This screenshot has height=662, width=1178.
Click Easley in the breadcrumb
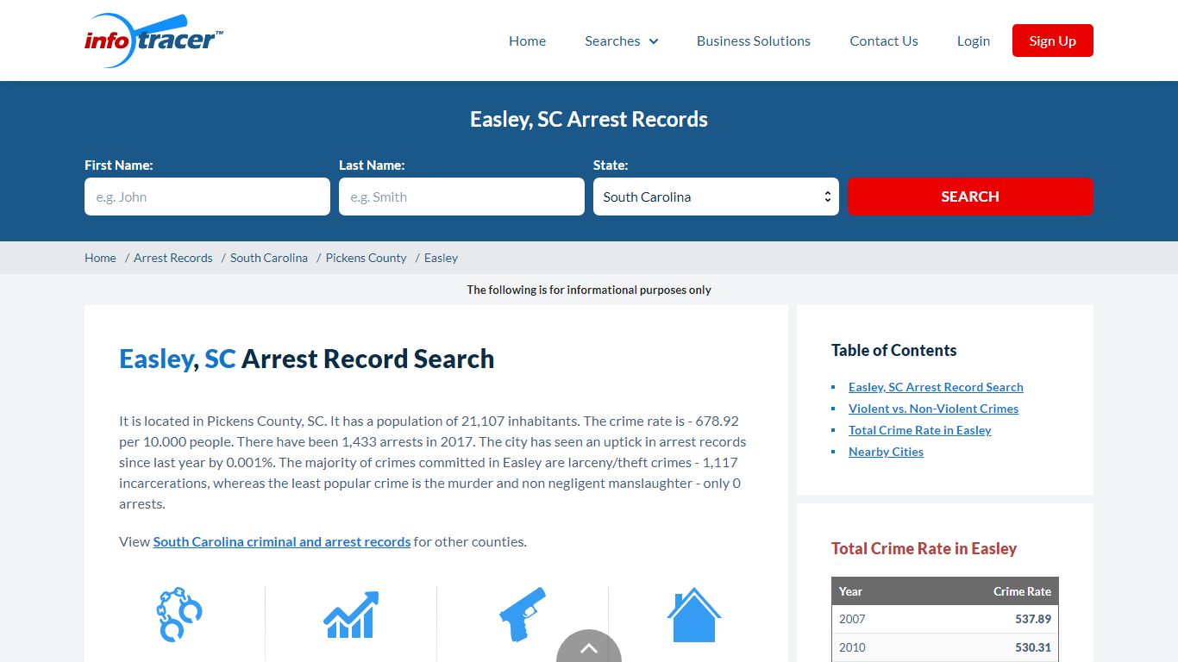pos(441,258)
